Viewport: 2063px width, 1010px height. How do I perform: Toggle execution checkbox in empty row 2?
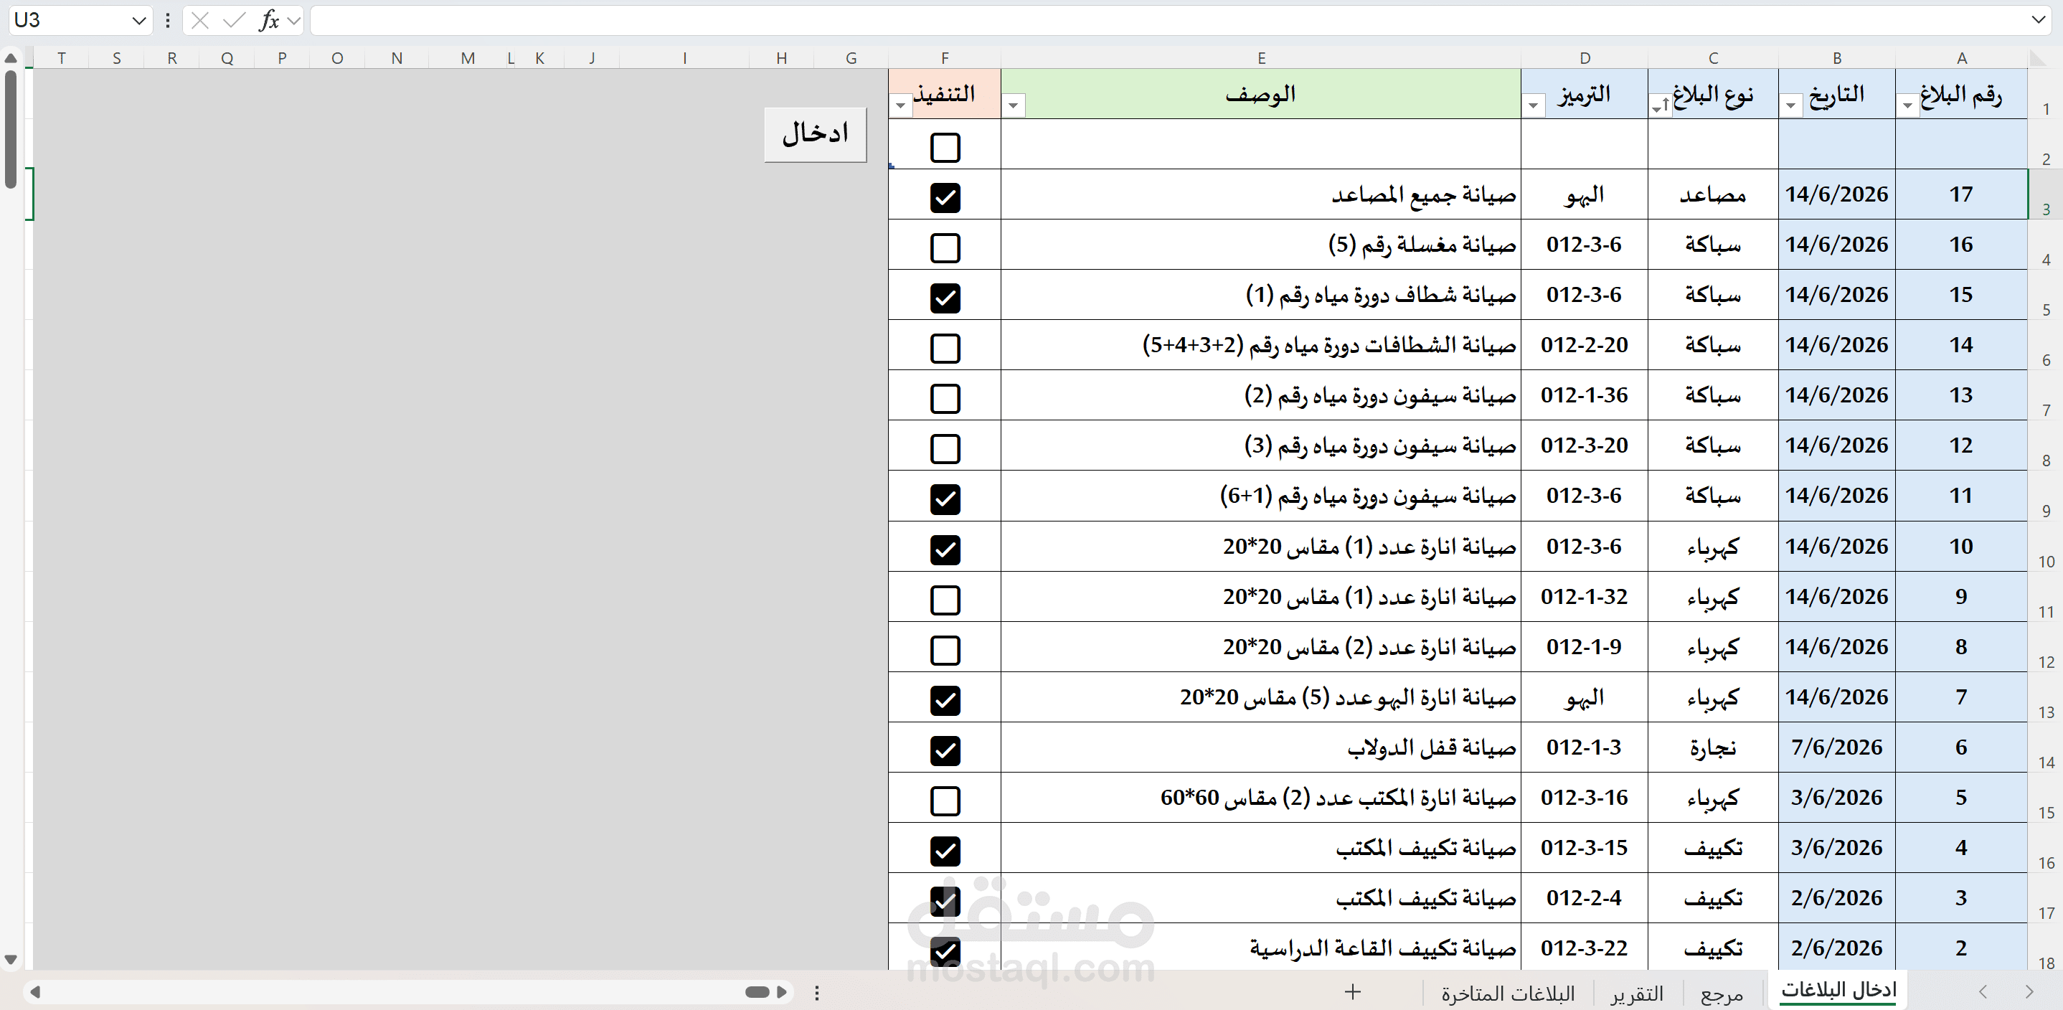pyautogui.click(x=945, y=147)
